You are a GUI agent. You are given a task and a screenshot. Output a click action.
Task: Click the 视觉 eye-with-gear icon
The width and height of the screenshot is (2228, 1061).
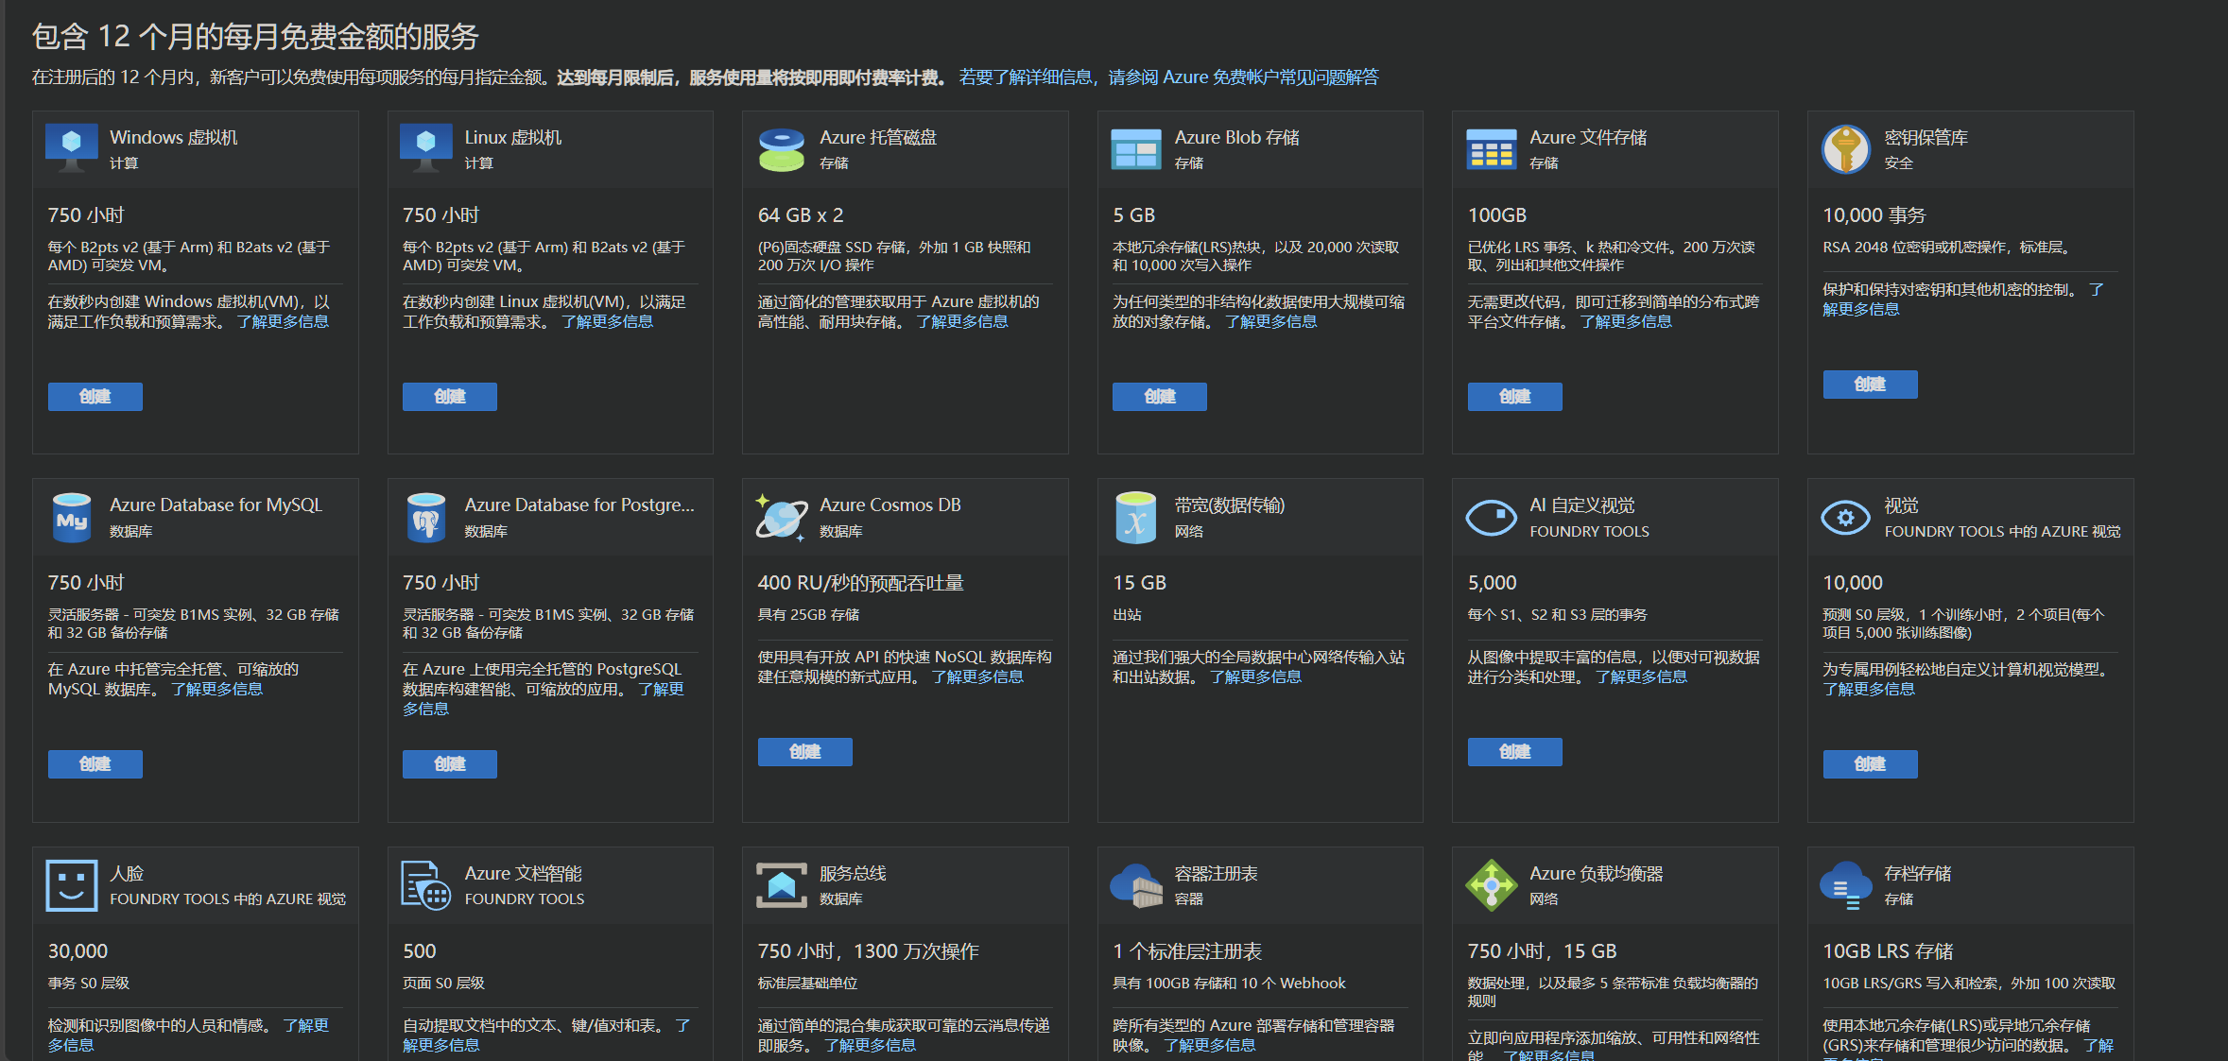(1846, 517)
